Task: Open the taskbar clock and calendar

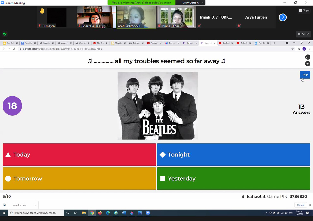Action: point(299,213)
